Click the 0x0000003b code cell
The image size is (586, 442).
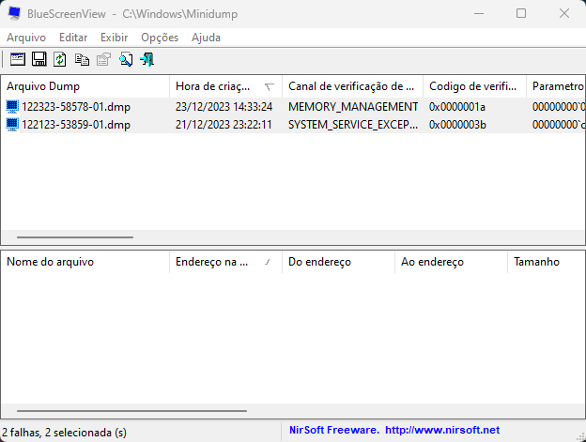click(457, 124)
